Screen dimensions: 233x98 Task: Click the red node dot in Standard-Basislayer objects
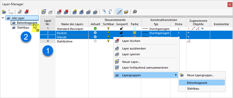coord(189,28)
